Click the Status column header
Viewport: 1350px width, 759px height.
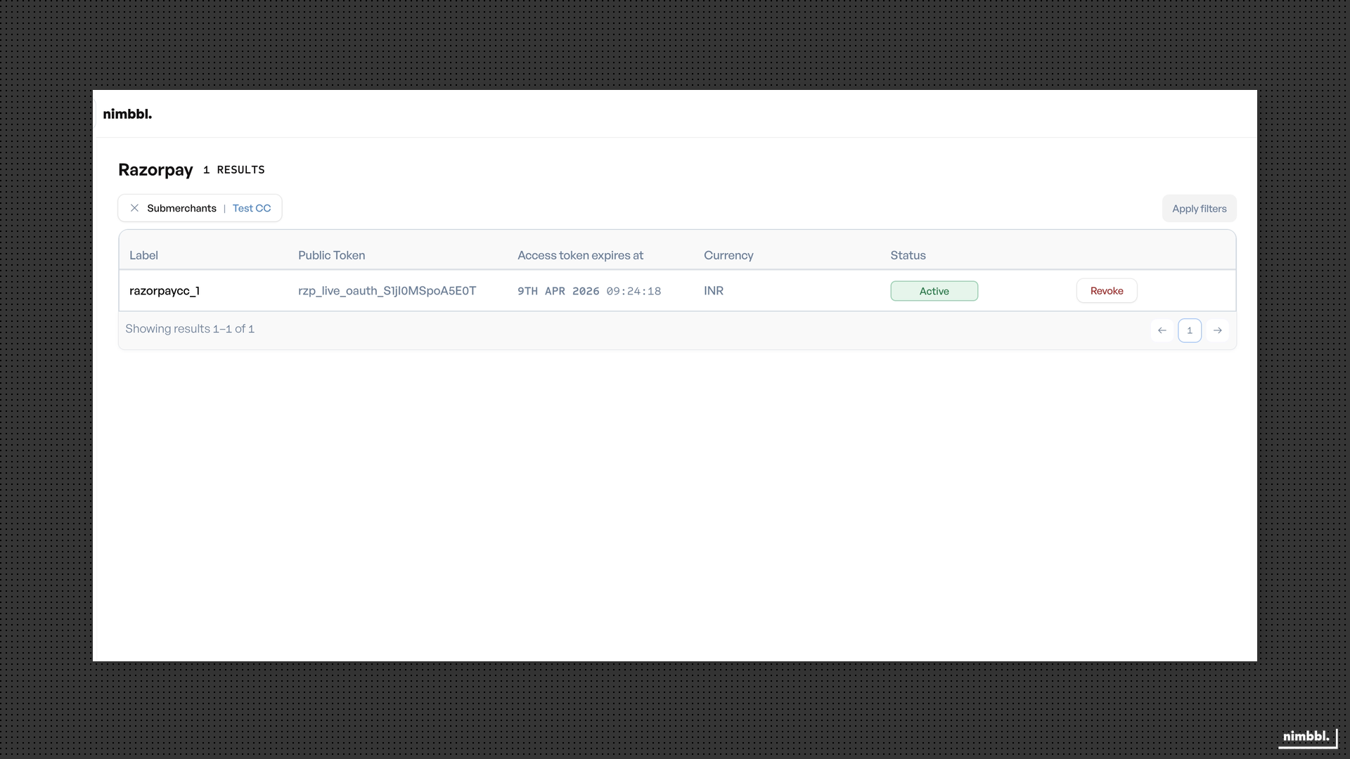point(907,255)
